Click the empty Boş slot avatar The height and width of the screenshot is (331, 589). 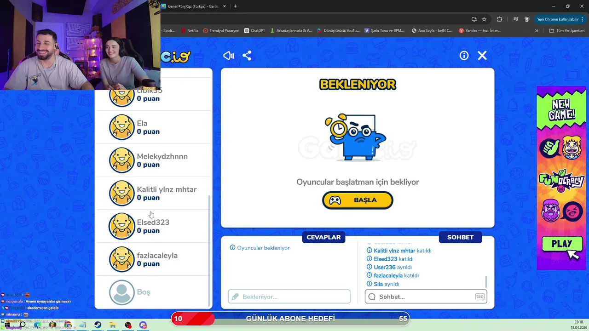pos(121,292)
